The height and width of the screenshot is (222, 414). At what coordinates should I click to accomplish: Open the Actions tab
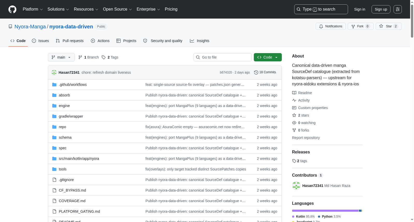click(100, 41)
